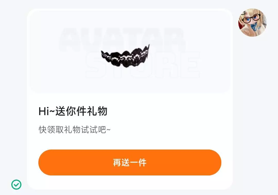Tap the right tip of the lace accessory
The image size is (278, 195).
pos(148,48)
